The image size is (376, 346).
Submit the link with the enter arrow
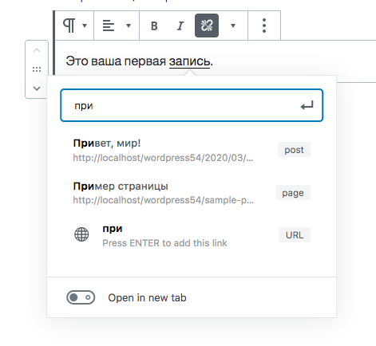coord(307,105)
